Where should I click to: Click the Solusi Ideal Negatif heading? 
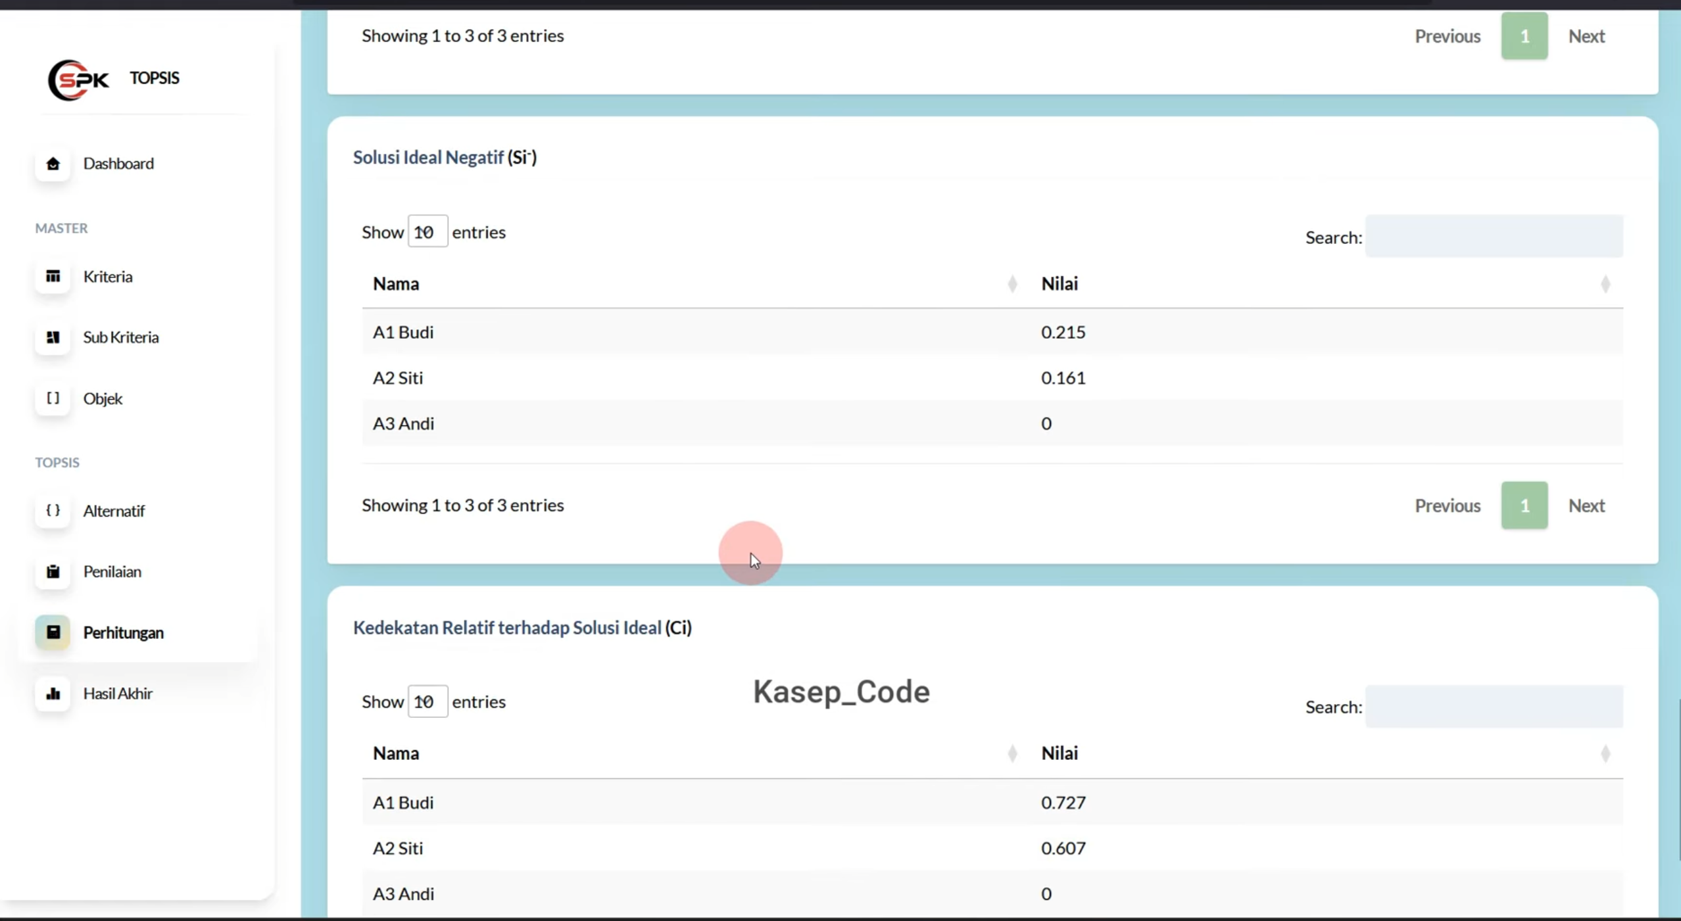click(x=445, y=158)
